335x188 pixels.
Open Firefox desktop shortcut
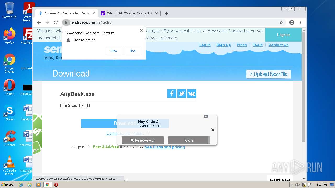[9, 36]
